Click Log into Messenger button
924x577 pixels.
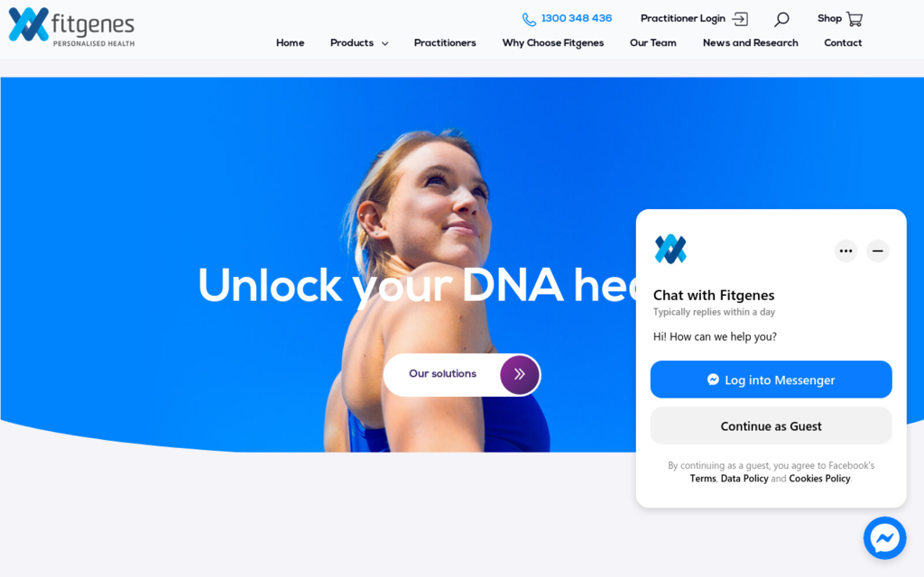(x=771, y=380)
